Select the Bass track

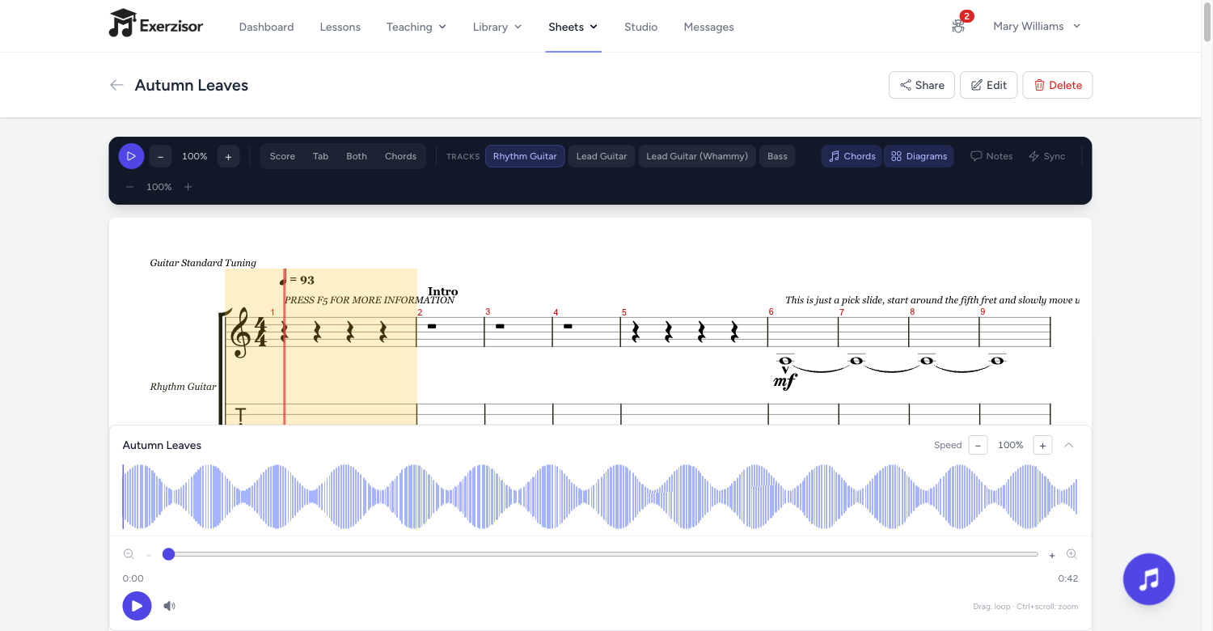pyautogui.click(x=777, y=156)
